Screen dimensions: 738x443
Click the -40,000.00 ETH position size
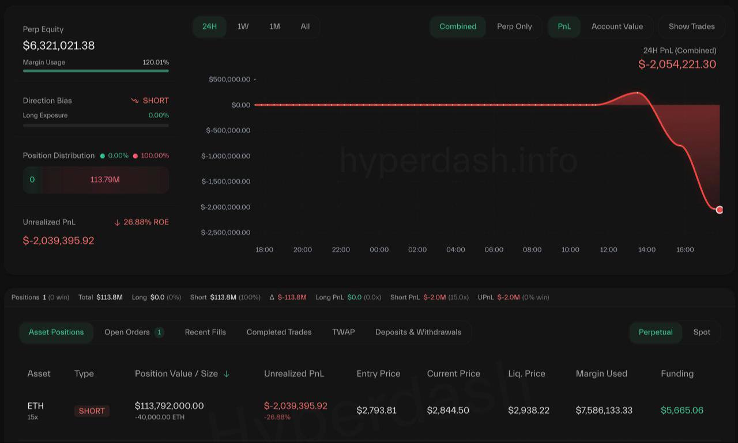point(160,417)
